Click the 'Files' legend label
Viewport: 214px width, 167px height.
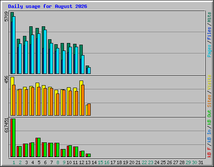pyautogui.click(x=209, y=33)
